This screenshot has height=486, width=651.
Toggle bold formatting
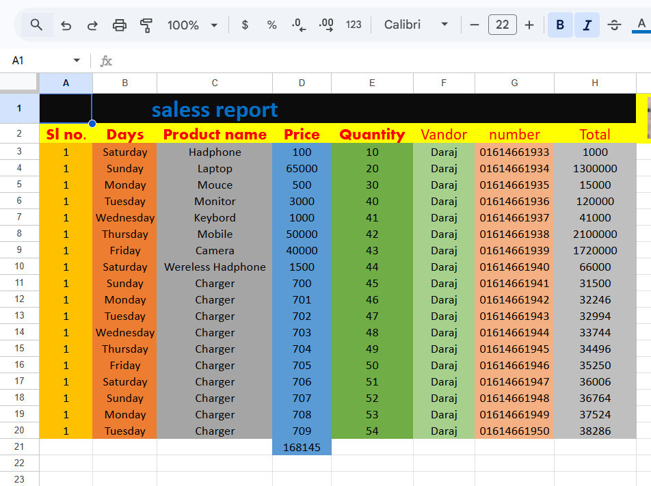560,25
